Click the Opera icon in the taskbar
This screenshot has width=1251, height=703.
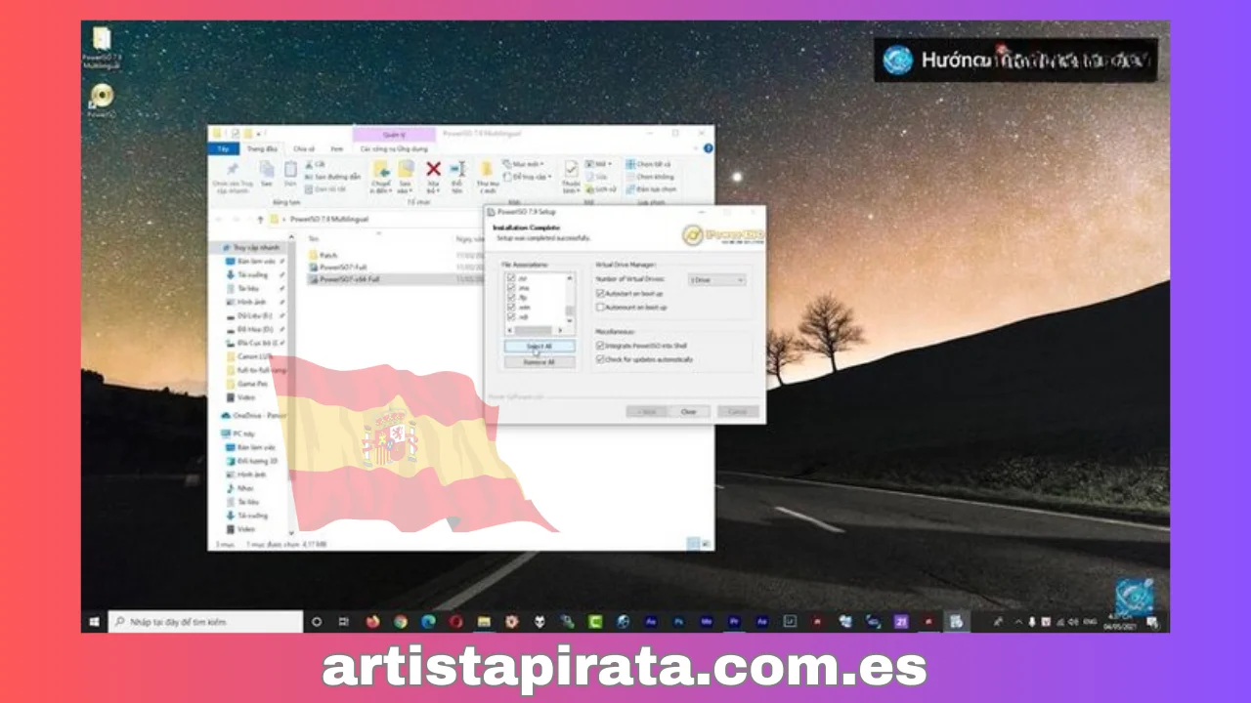pyautogui.click(x=456, y=621)
